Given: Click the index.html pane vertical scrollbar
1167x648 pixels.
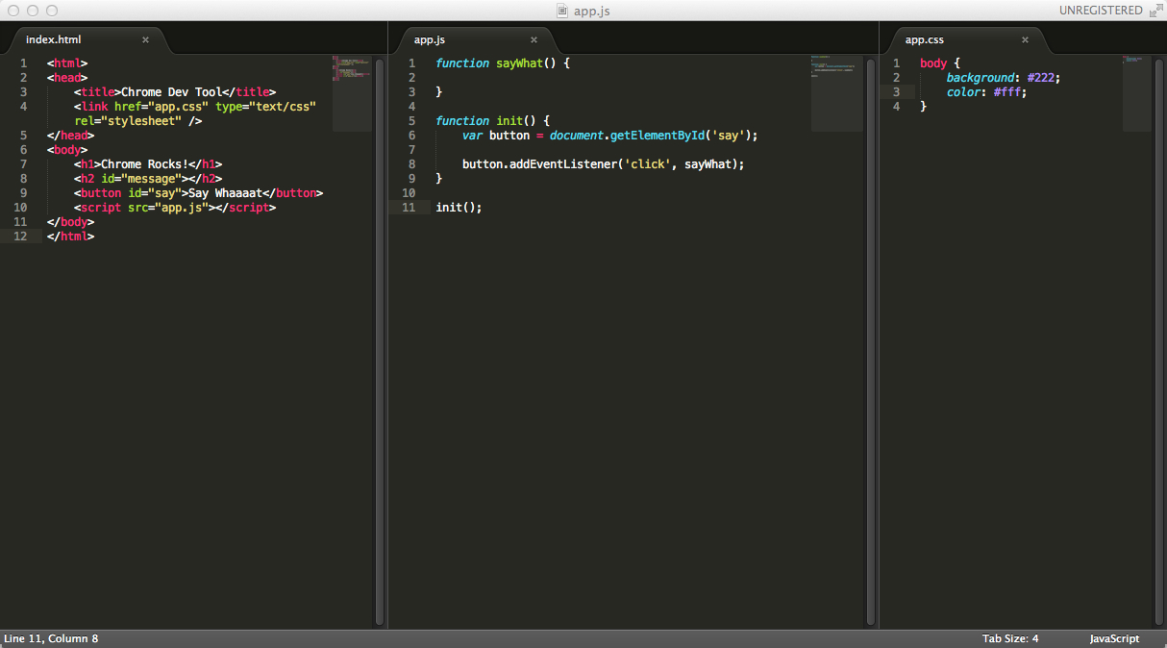Looking at the screenshot, I should (380, 341).
